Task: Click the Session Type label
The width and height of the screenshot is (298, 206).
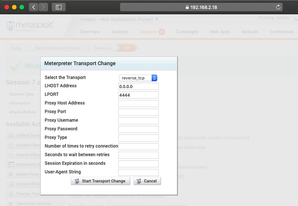Action: click(x=21, y=94)
